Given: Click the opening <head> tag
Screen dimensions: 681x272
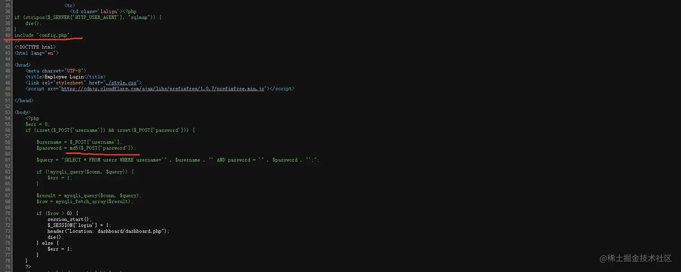Looking at the screenshot, I should 23,65.
